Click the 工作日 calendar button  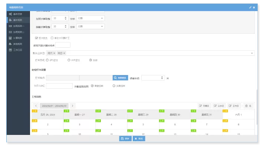pos(234,106)
